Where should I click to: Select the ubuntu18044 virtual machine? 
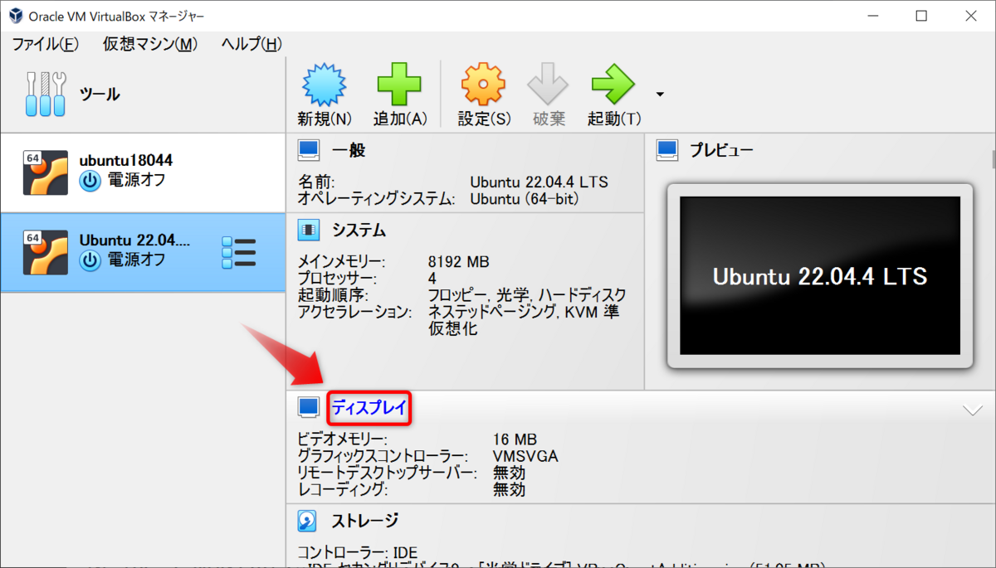click(143, 172)
